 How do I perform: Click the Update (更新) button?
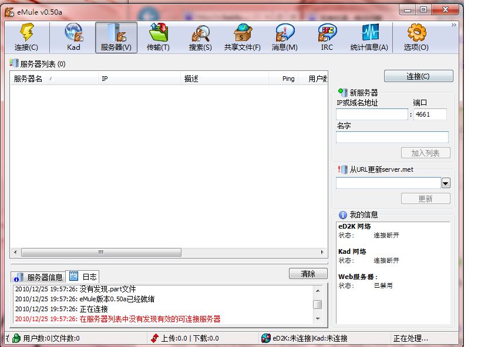[x=425, y=199]
